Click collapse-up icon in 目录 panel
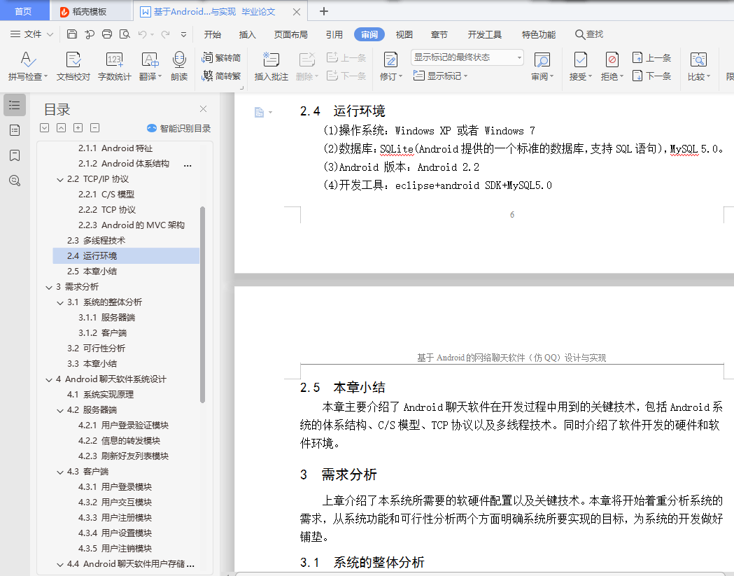Image resolution: width=734 pixels, height=576 pixels. click(62, 128)
